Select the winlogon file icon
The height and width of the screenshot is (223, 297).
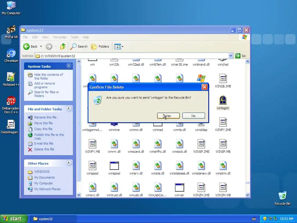[223, 100]
